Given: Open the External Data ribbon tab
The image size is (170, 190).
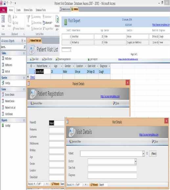Looking at the screenshot, I should click(28, 10).
